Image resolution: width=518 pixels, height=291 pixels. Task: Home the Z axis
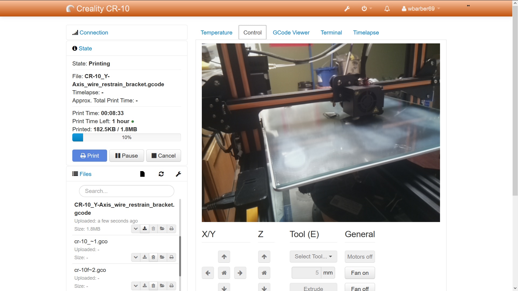click(264, 273)
